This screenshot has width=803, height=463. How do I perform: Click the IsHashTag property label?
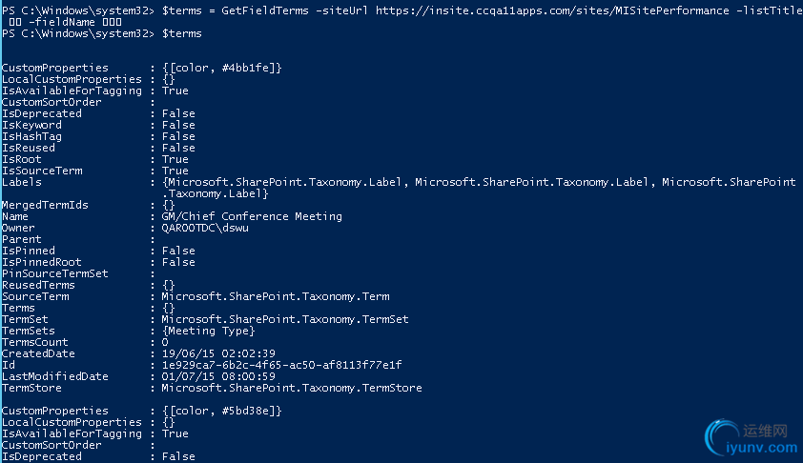[32, 136]
